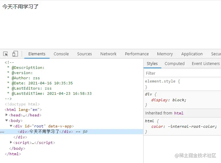Click the html link in Inherited from
Image resolution: width=221 pixels, height=163 pixels.
tap(179, 113)
